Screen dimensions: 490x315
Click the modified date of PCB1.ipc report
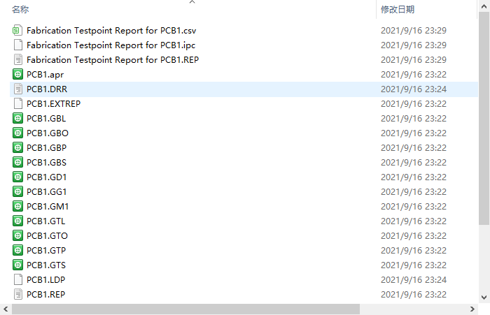click(x=414, y=45)
